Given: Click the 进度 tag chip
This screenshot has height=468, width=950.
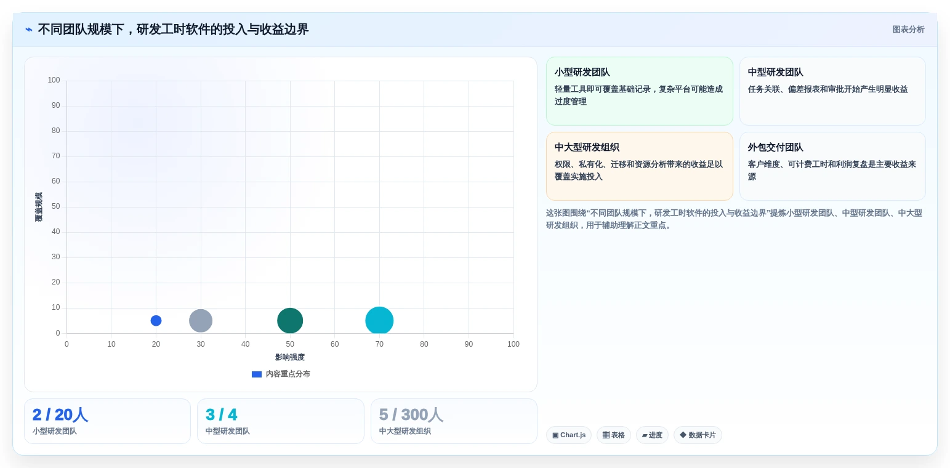Looking at the screenshot, I should pyautogui.click(x=652, y=435).
